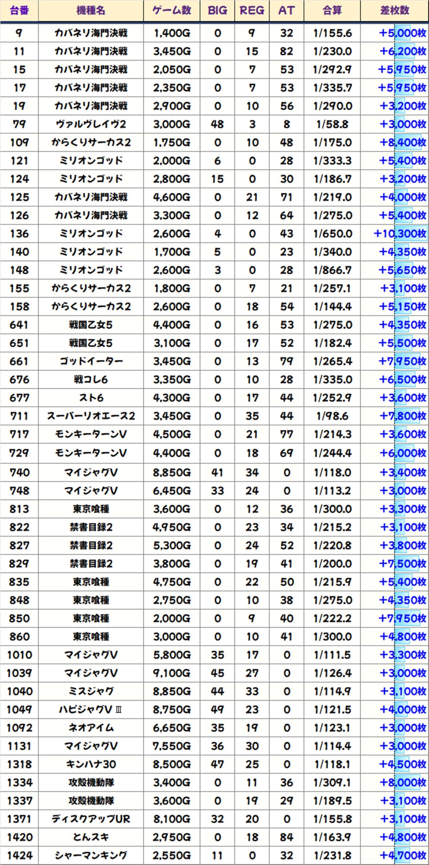Click the 1/144.4 combined rate cell
The width and height of the screenshot is (429, 865).
[332, 306]
